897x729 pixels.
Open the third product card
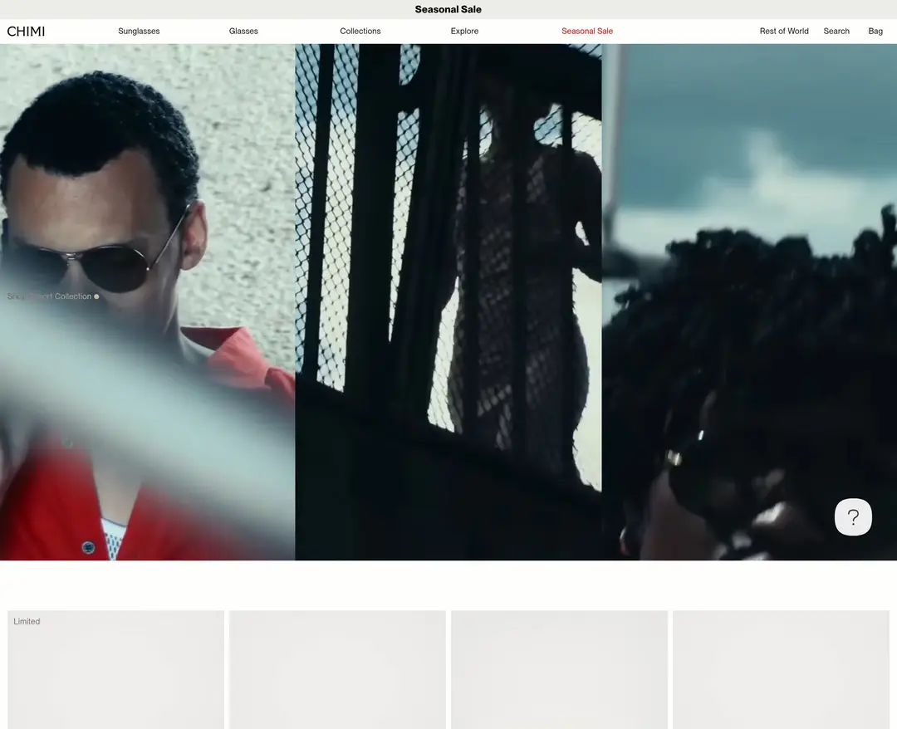[560, 669]
